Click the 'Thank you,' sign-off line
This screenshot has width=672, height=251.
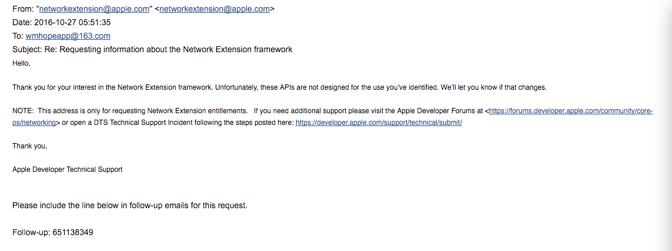(29, 146)
